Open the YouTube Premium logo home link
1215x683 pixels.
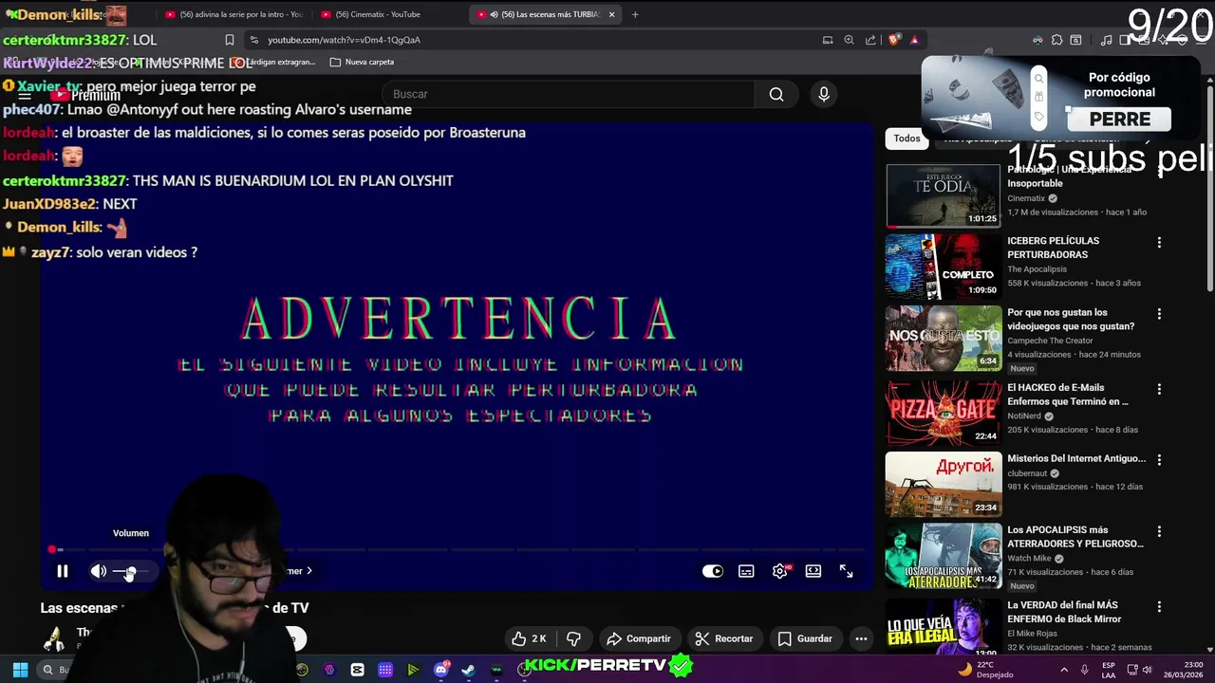[x=86, y=95]
